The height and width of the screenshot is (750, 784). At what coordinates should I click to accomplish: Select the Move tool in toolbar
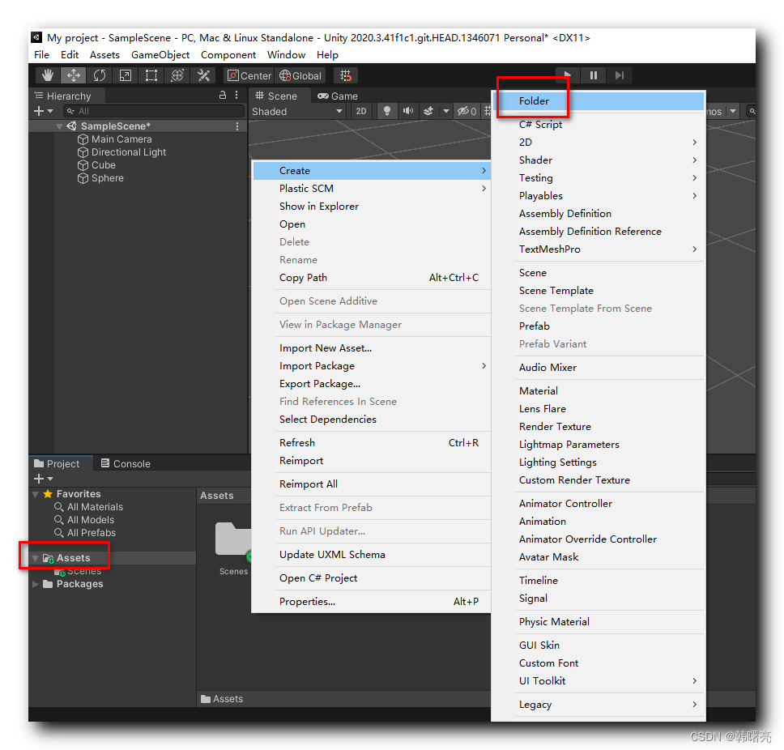click(74, 75)
